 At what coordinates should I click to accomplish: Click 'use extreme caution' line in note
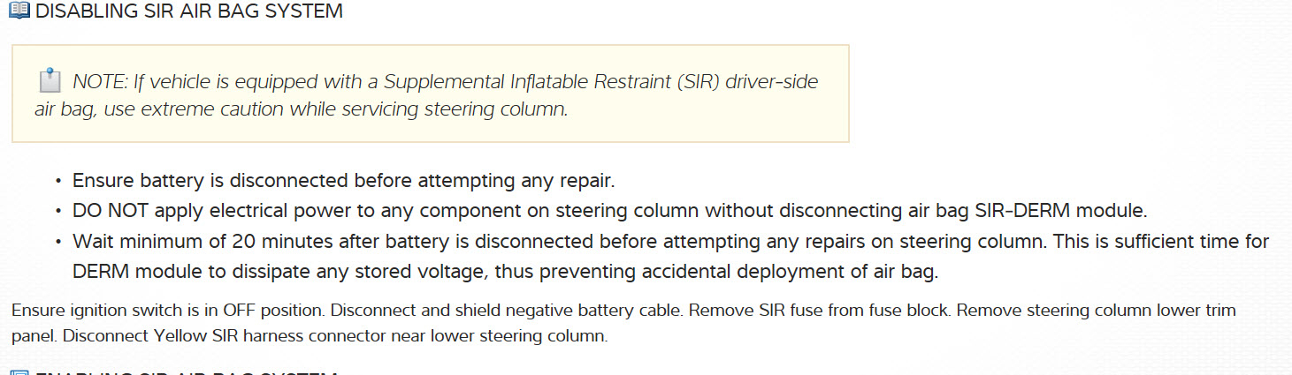coord(301,109)
